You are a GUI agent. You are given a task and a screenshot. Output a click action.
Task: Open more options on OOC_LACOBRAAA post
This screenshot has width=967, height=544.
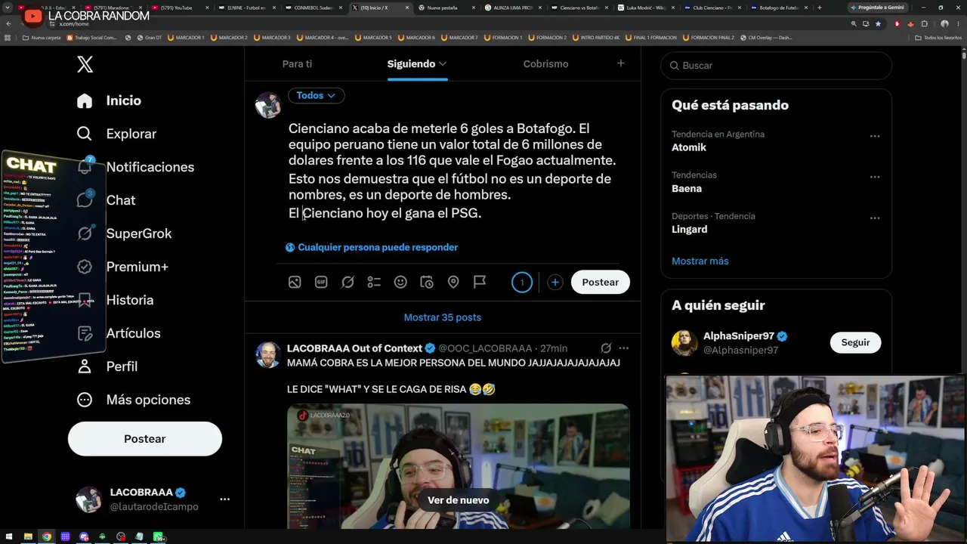click(x=624, y=348)
